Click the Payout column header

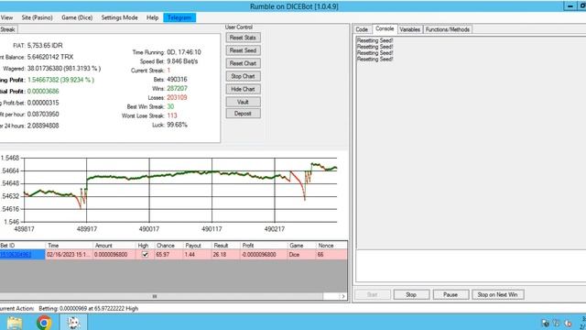pos(197,246)
